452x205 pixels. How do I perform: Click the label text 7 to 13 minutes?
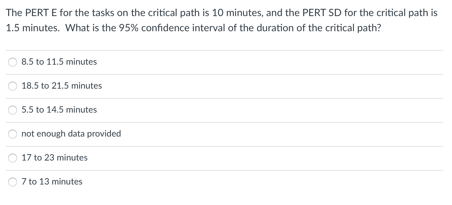pyautogui.click(x=52, y=182)
